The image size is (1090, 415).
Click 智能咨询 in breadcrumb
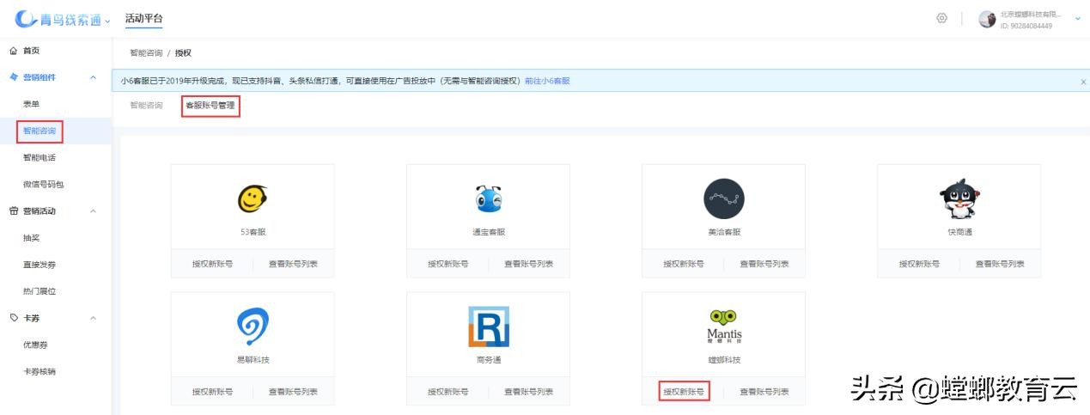click(x=146, y=52)
